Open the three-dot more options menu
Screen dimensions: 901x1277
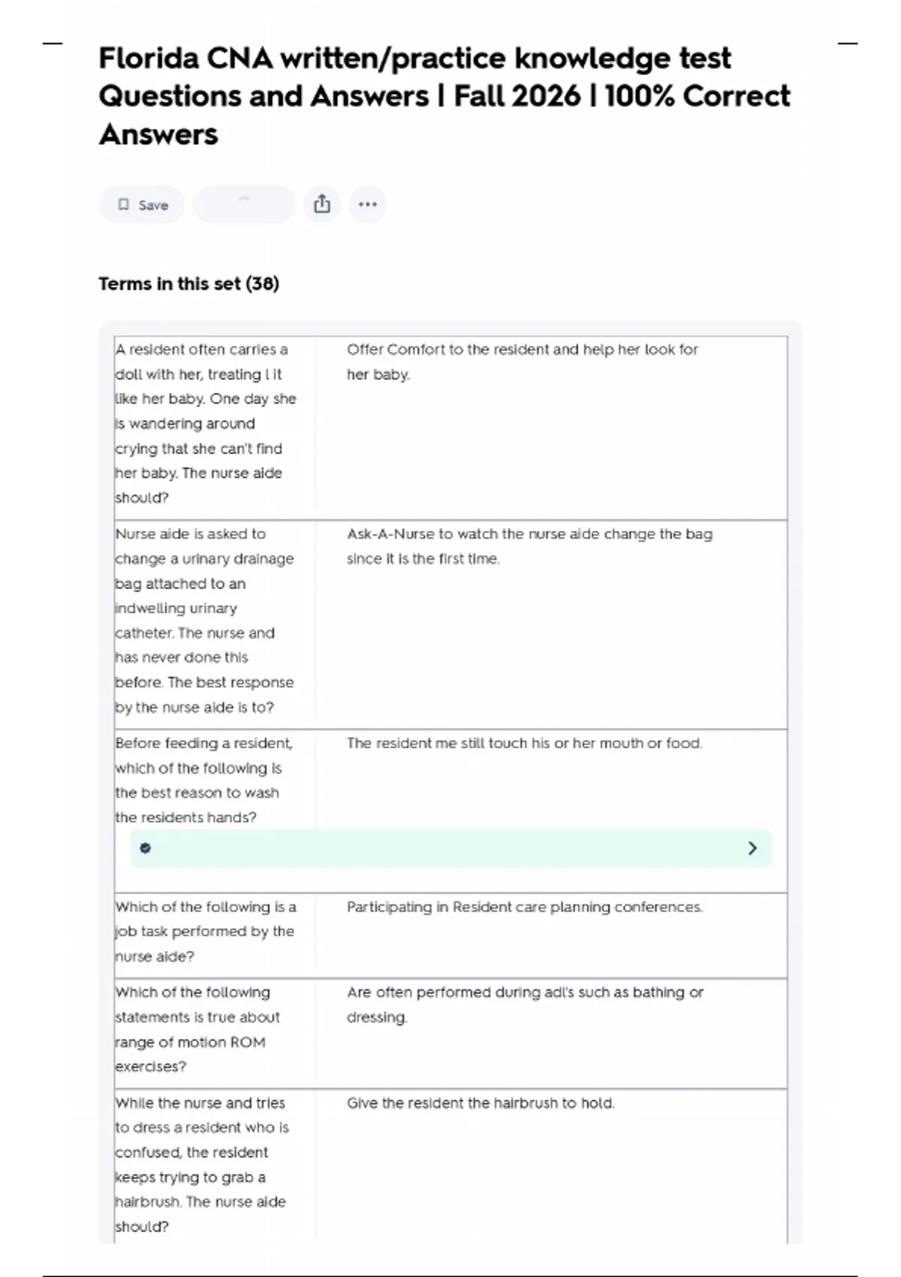coord(367,204)
